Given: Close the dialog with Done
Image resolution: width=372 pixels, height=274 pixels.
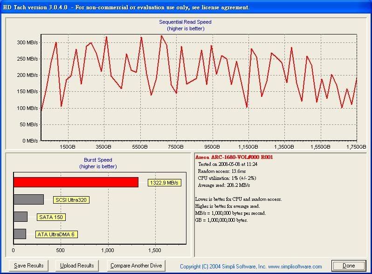Looking at the screenshot, I should click(349, 266).
